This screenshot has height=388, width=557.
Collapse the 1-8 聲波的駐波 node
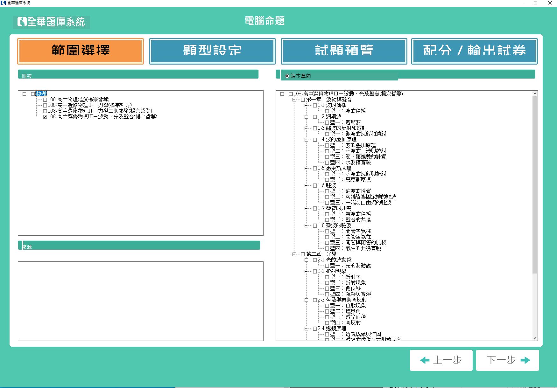tap(307, 225)
